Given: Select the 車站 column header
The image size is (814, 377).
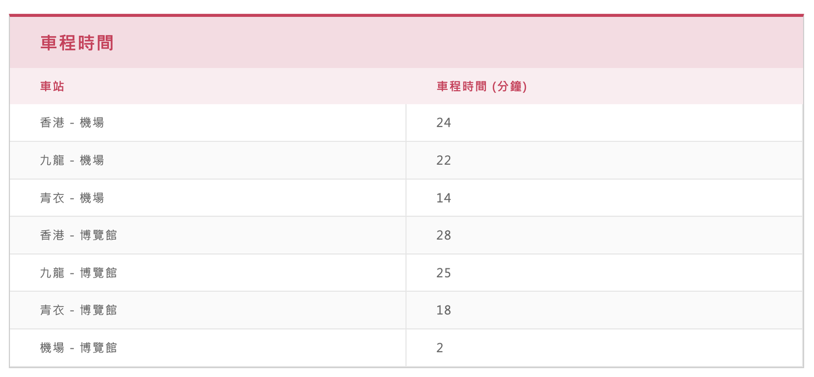Looking at the screenshot, I should pos(52,86).
